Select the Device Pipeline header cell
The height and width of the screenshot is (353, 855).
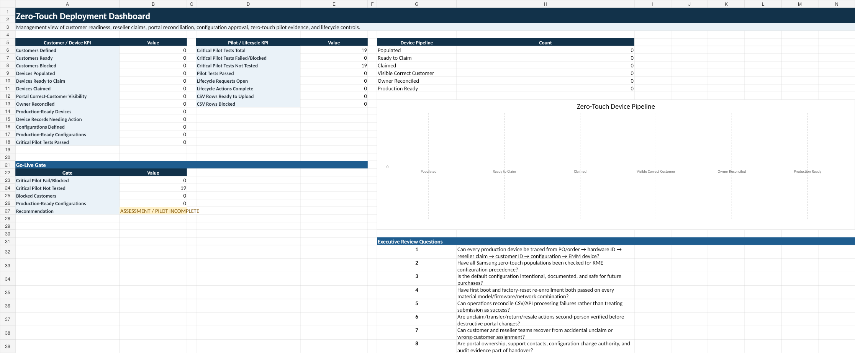tap(416, 42)
